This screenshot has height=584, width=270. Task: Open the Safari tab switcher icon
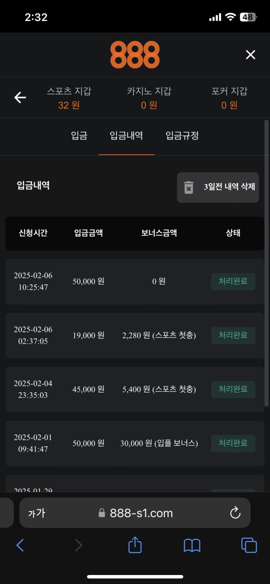pyautogui.click(x=249, y=545)
